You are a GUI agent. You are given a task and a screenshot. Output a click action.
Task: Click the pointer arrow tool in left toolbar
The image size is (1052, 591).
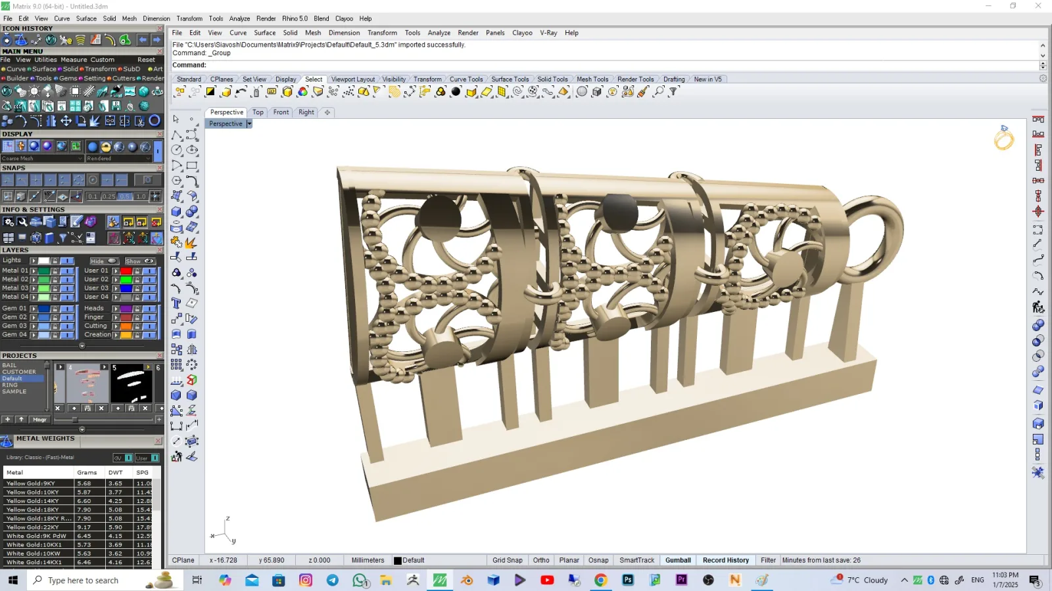tap(176, 119)
